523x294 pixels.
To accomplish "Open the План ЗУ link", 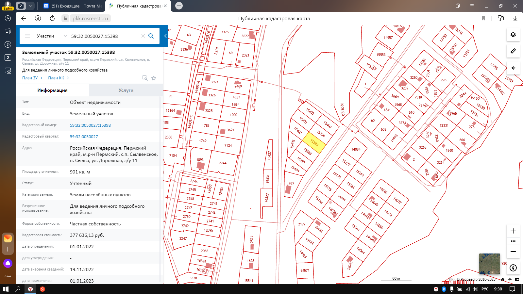I will [x=32, y=78].
